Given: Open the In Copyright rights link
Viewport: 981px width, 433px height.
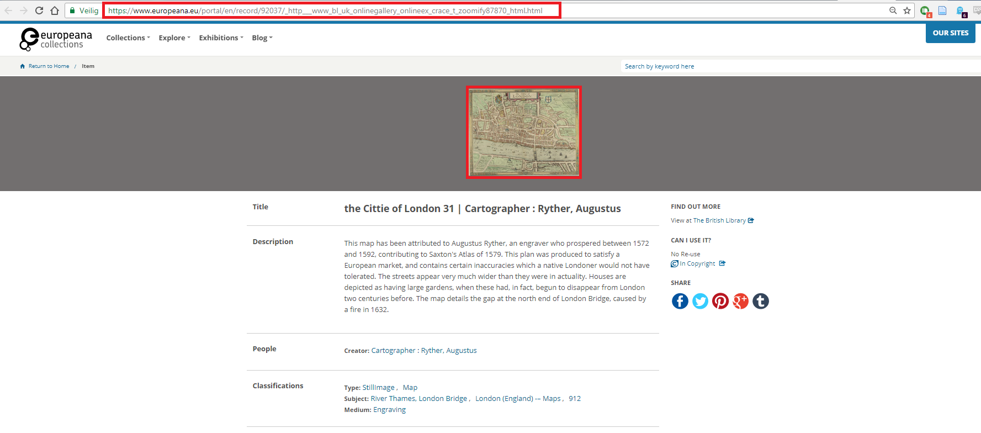Looking at the screenshot, I should pyautogui.click(x=697, y=264).
